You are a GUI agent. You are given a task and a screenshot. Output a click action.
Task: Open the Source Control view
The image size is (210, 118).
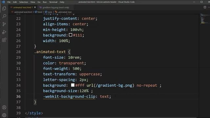coord(4,24)
